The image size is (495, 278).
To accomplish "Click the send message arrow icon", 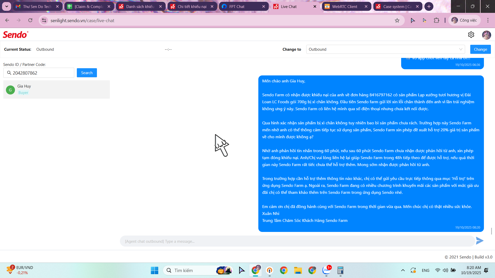I will pos(480,241).
